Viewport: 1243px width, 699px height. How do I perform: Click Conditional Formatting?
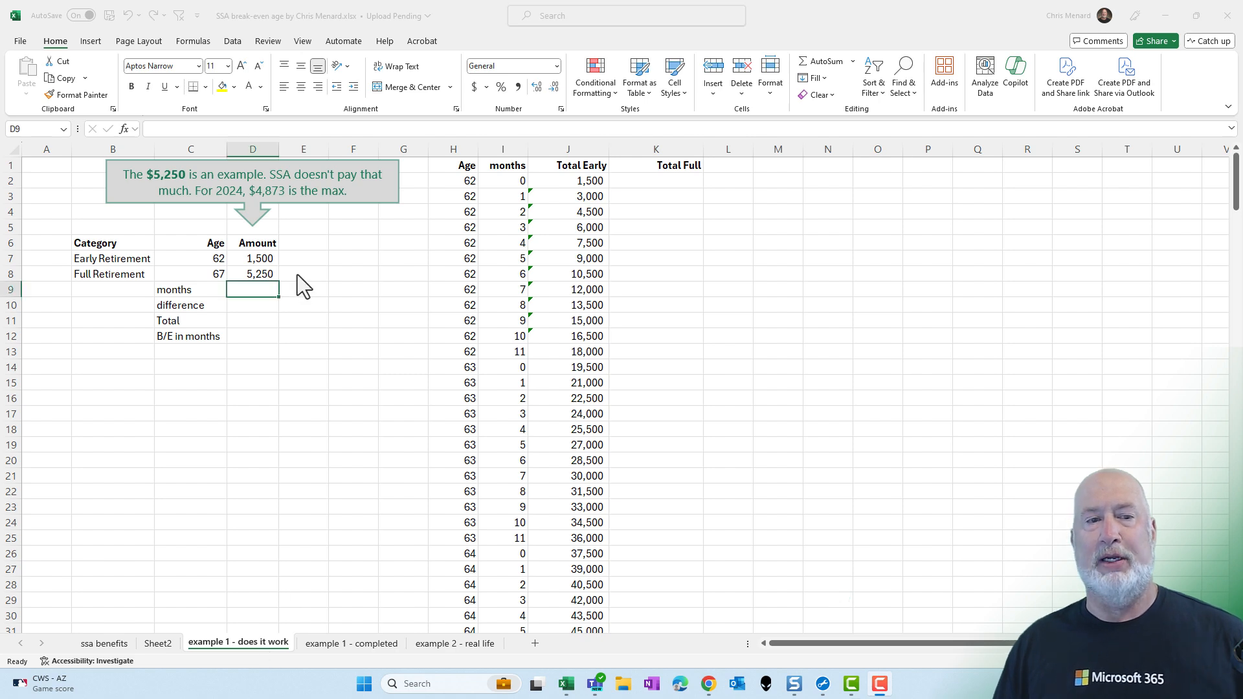coord(594,76)
